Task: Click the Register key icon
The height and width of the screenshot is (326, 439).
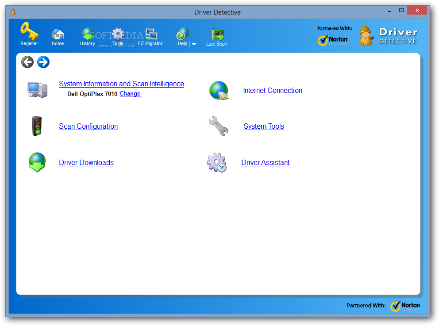Action: click(29, 31)
